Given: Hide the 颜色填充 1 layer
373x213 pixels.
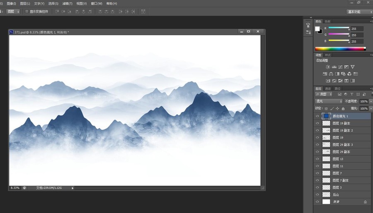Looking at the screenshot, I should point(317,116).
